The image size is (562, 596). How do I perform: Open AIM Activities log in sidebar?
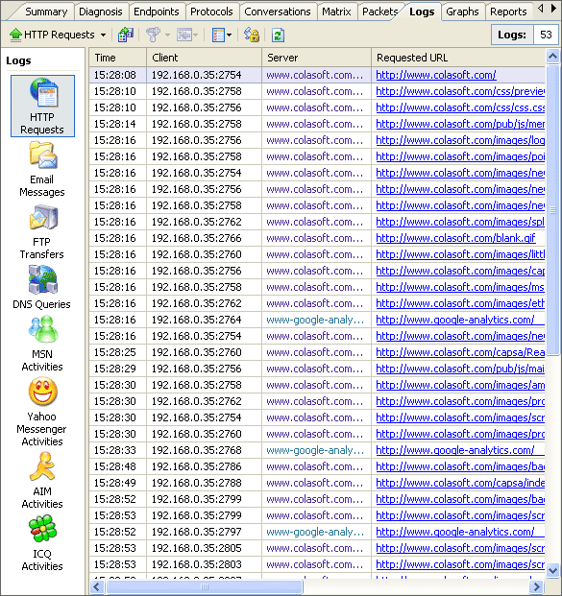click(x=42, y=481)
